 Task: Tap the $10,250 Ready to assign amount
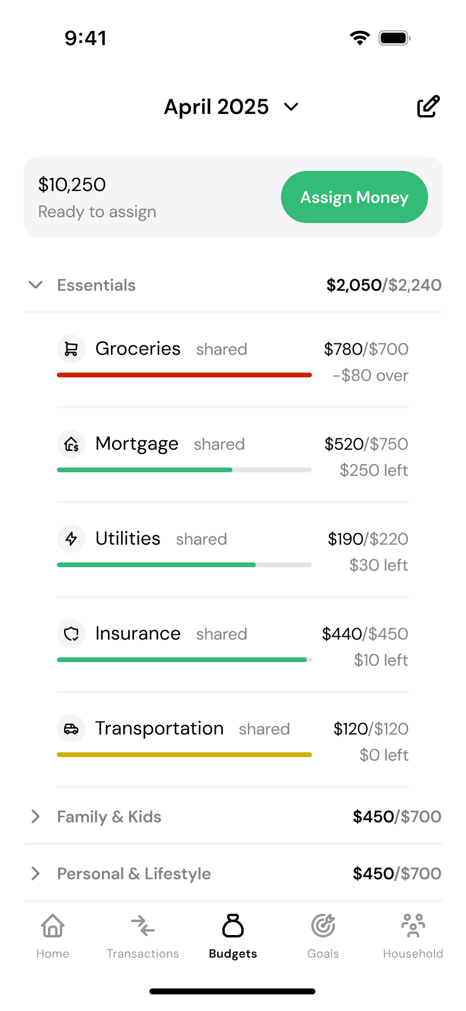coord(72,185)
